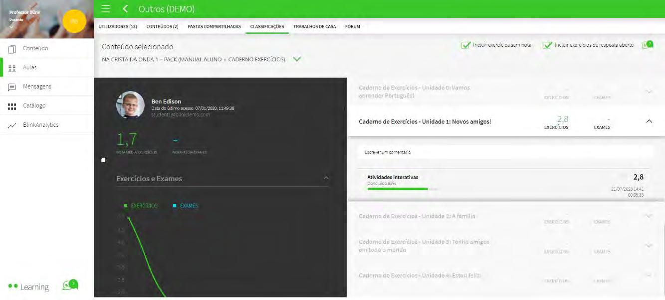Collapse Unidade 1: Novos amigos chevron
Image resolution: width=665 pixels, height=300 pixels.
(649, 121)
